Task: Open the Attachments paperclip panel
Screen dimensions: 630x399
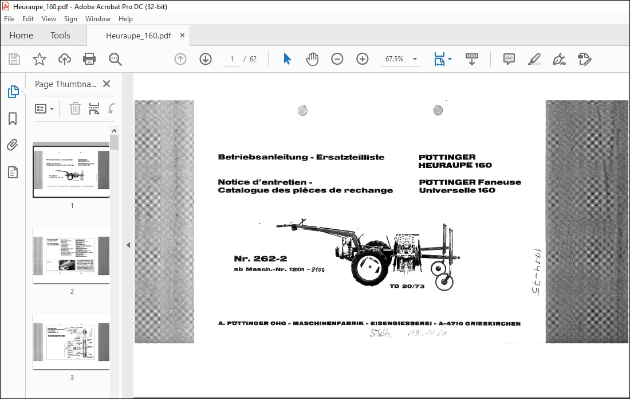Action: (x=13, y=145)
